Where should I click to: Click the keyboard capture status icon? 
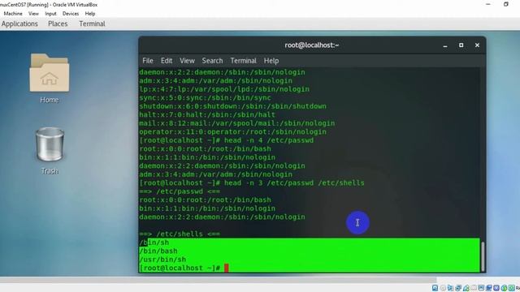click(x=512, y=288)
